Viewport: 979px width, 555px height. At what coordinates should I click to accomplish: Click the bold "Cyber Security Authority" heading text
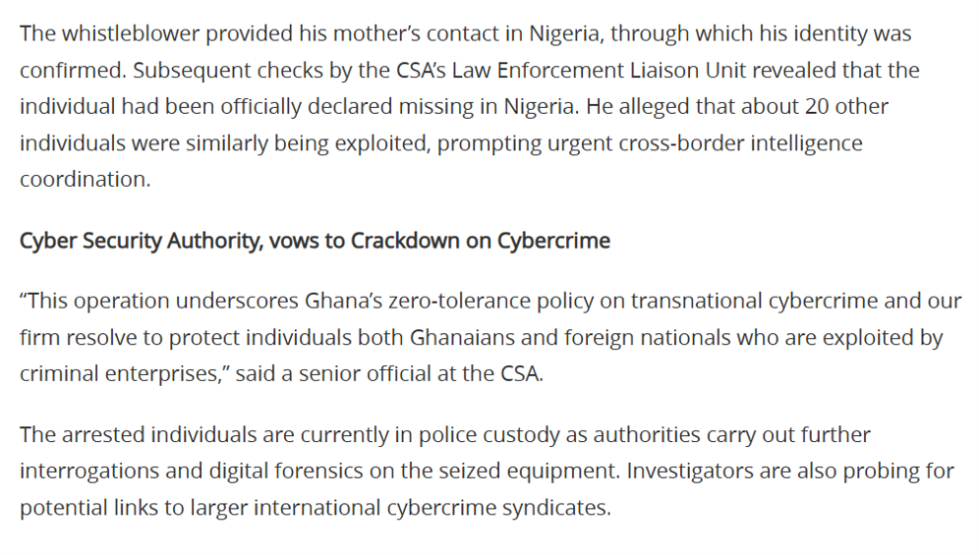tap(139, 241)
